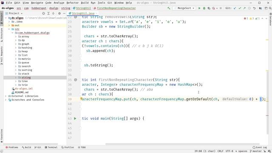This screenshot has height=153, width=272.
Task: Open the Build tool window tab
Action: tap(26, 147)
